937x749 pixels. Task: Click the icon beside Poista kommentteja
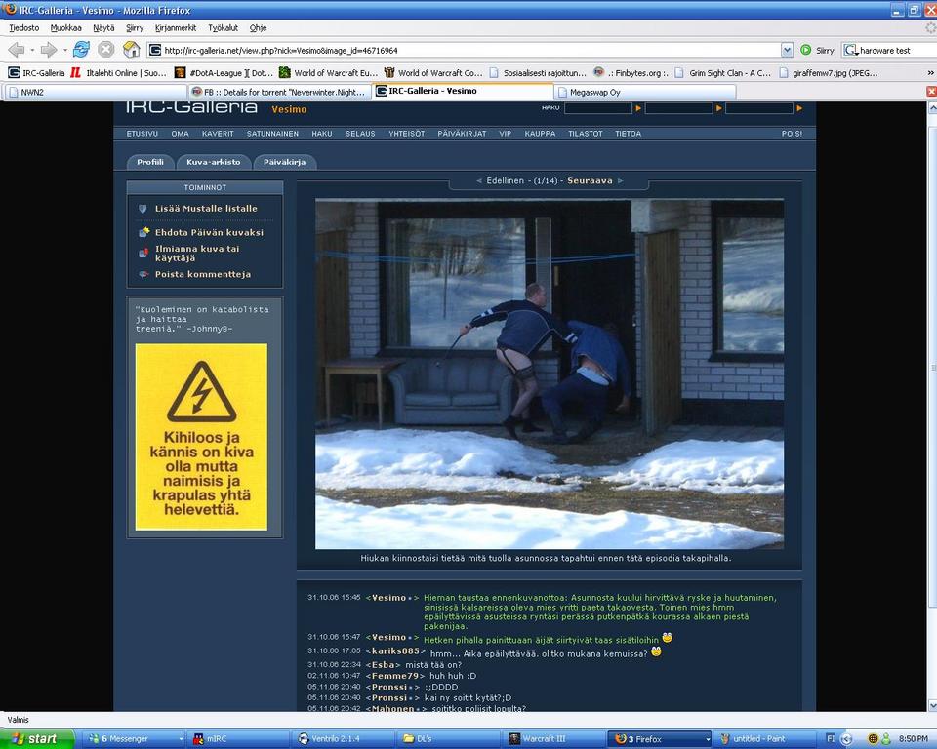[143, 274]
